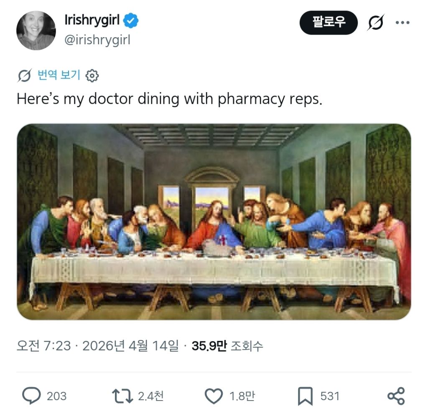Viewport: 428px width, 416px height.
Task: Open the three-dot more options menu
Action: coord(403,23)
